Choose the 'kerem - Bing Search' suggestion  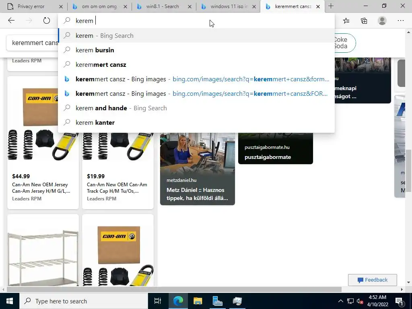coord(196,35)
